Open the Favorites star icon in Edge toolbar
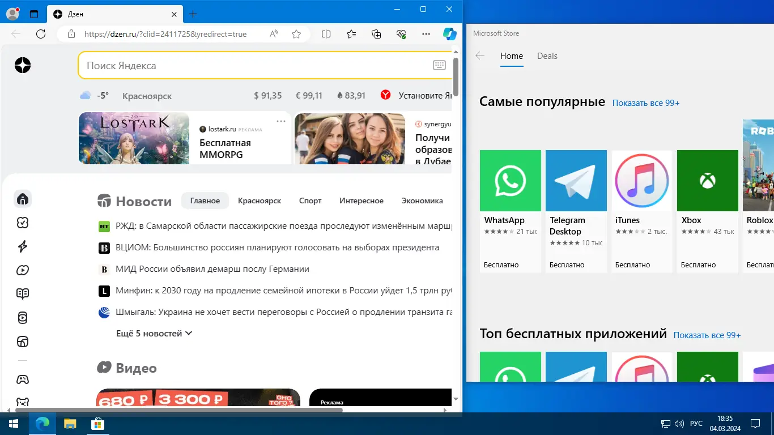Image resolution: width=774 pixels, height=435 pixels. 351,34
